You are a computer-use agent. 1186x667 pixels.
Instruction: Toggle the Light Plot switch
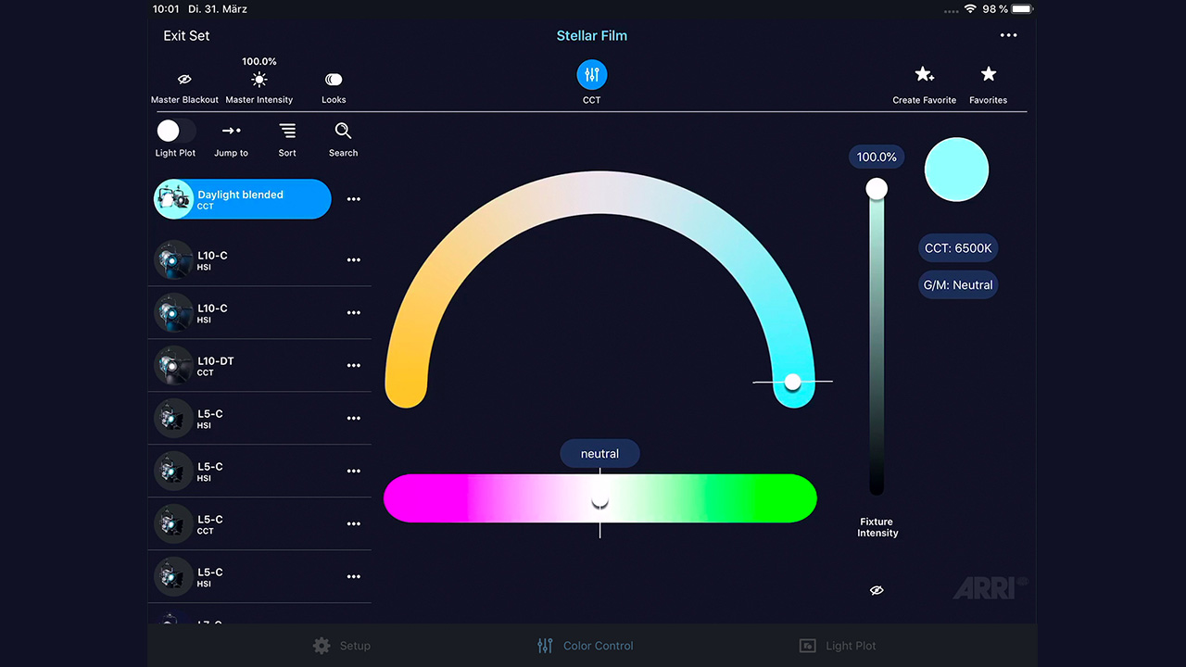(x=175, y=131)
